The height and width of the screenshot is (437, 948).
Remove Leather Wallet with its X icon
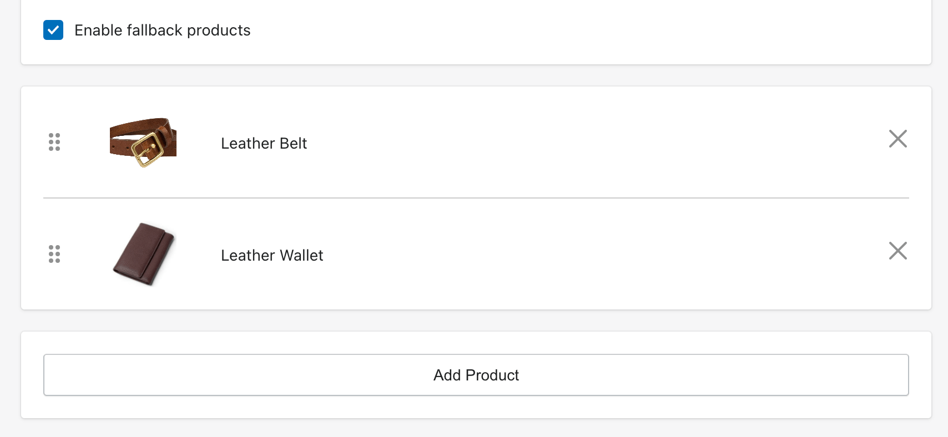point(897,251)
